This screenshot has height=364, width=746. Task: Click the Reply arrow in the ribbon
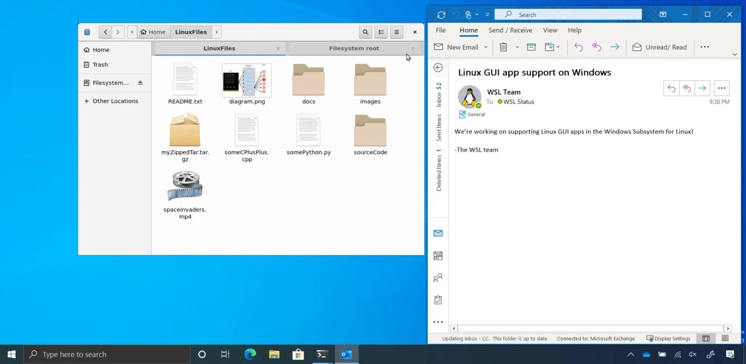coord(578,47)
